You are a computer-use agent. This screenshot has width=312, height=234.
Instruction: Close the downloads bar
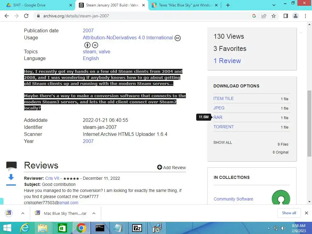(307, 213)
